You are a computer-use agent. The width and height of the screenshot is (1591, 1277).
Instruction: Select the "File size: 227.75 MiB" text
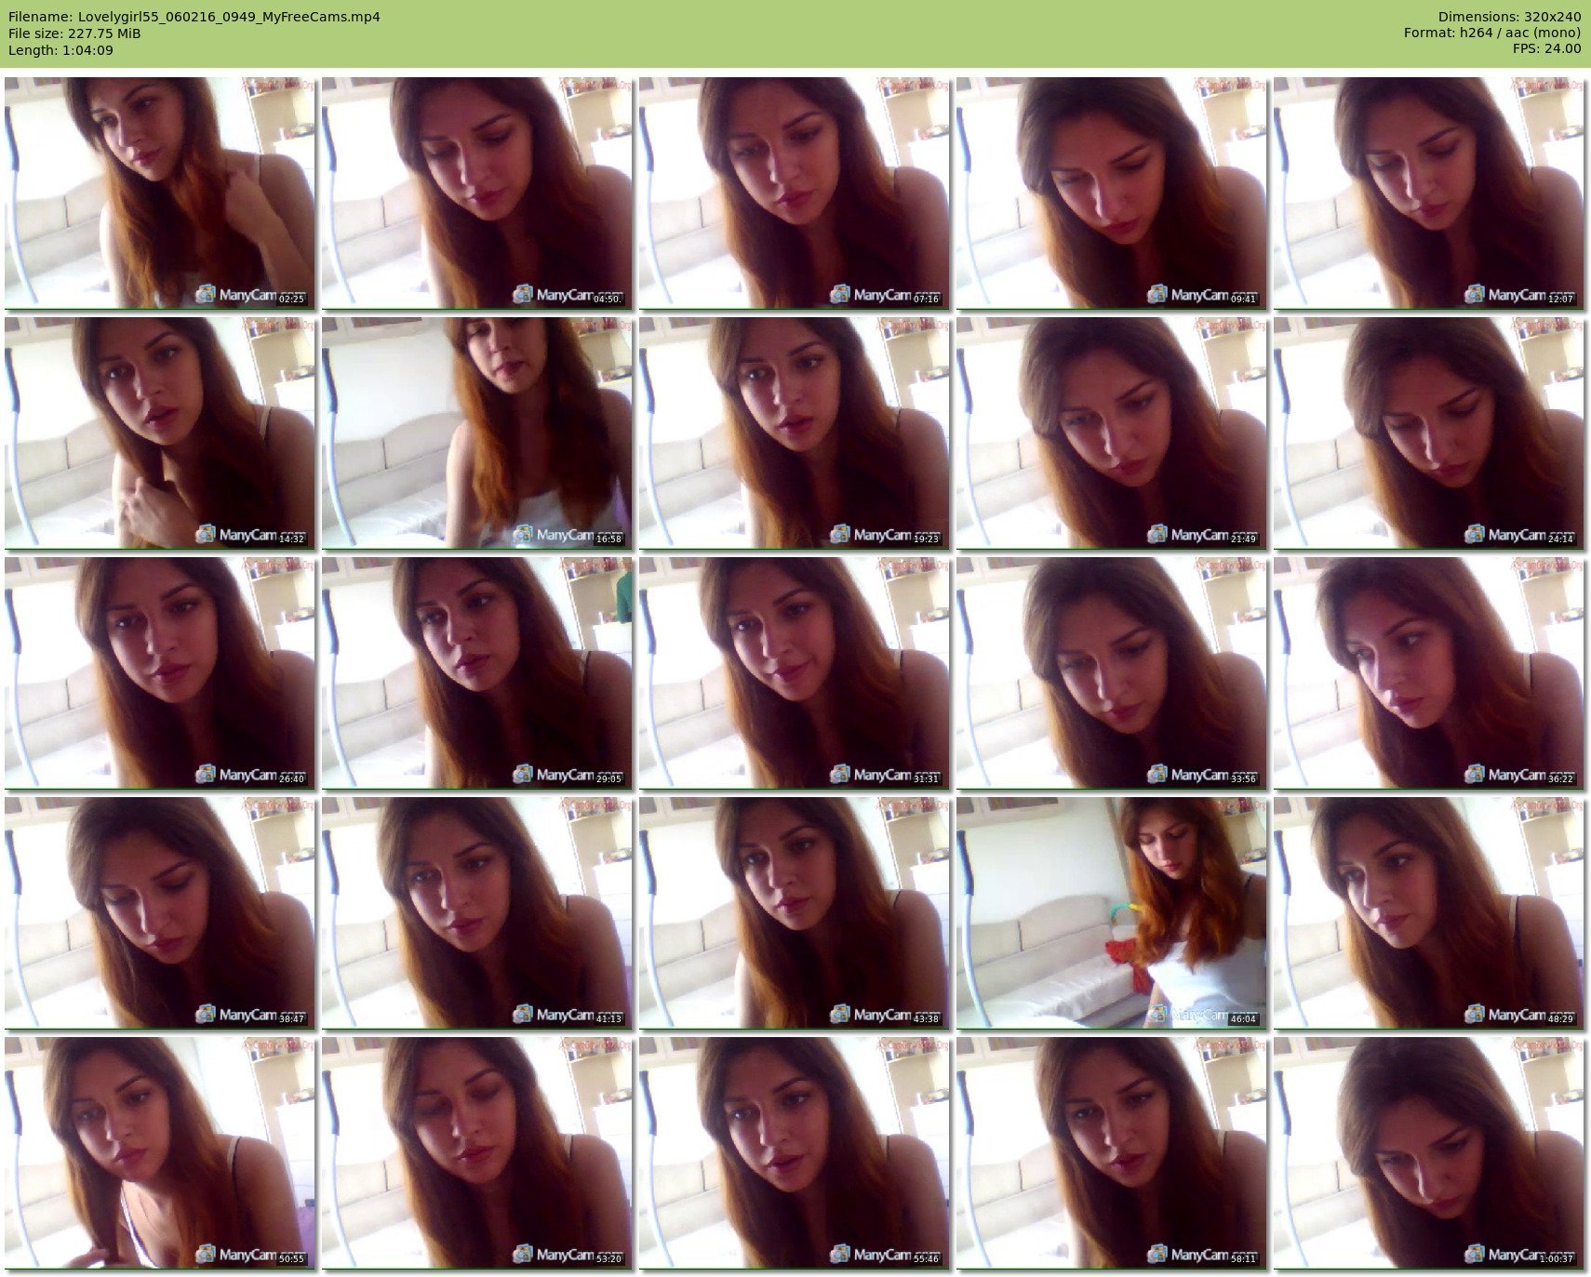(x=74, y=33)
